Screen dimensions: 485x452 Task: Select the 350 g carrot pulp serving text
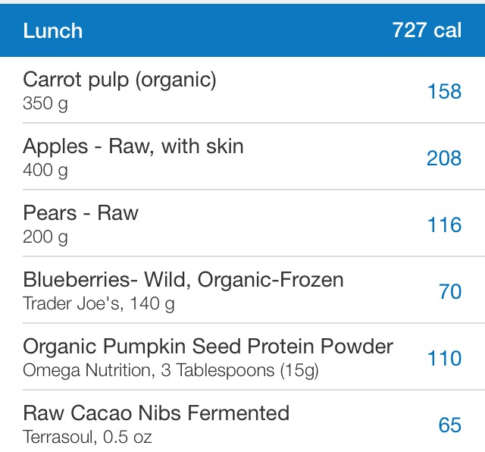tap(45, 104)
